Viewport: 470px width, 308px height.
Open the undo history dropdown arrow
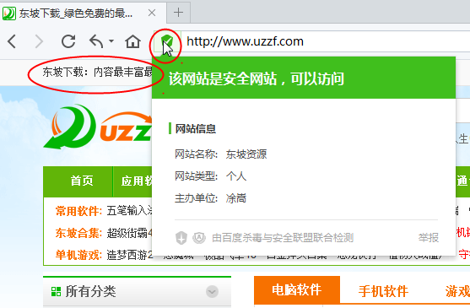111,41
